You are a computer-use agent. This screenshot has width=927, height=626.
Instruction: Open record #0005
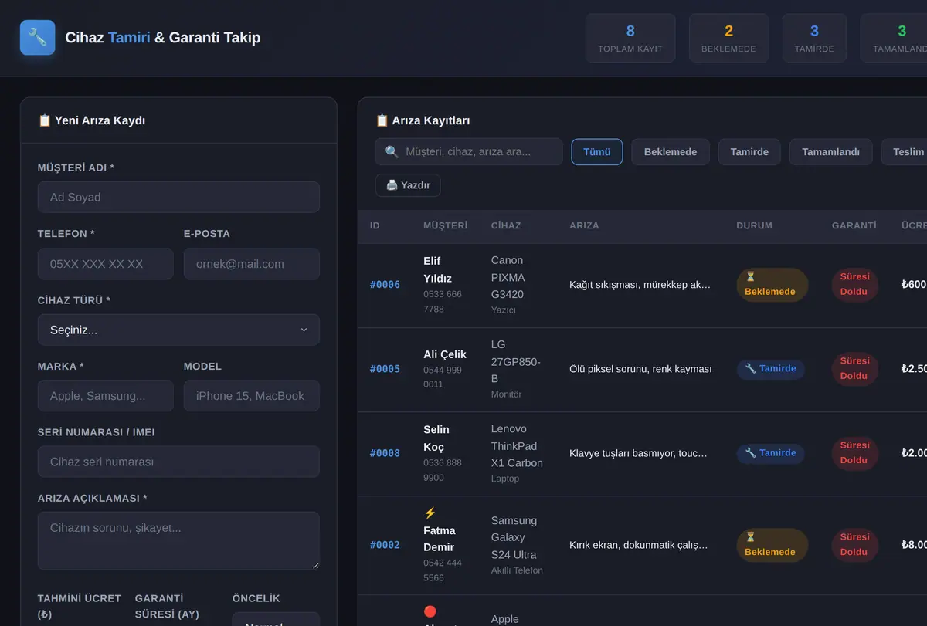tap(385, 369)
